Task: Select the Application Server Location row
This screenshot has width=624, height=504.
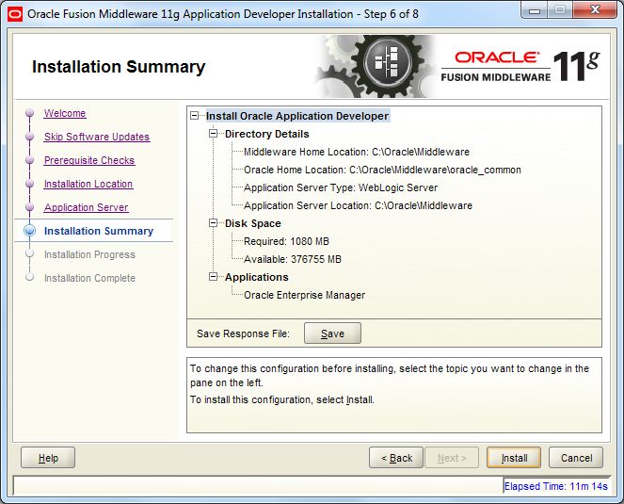Action: (359, 205)
